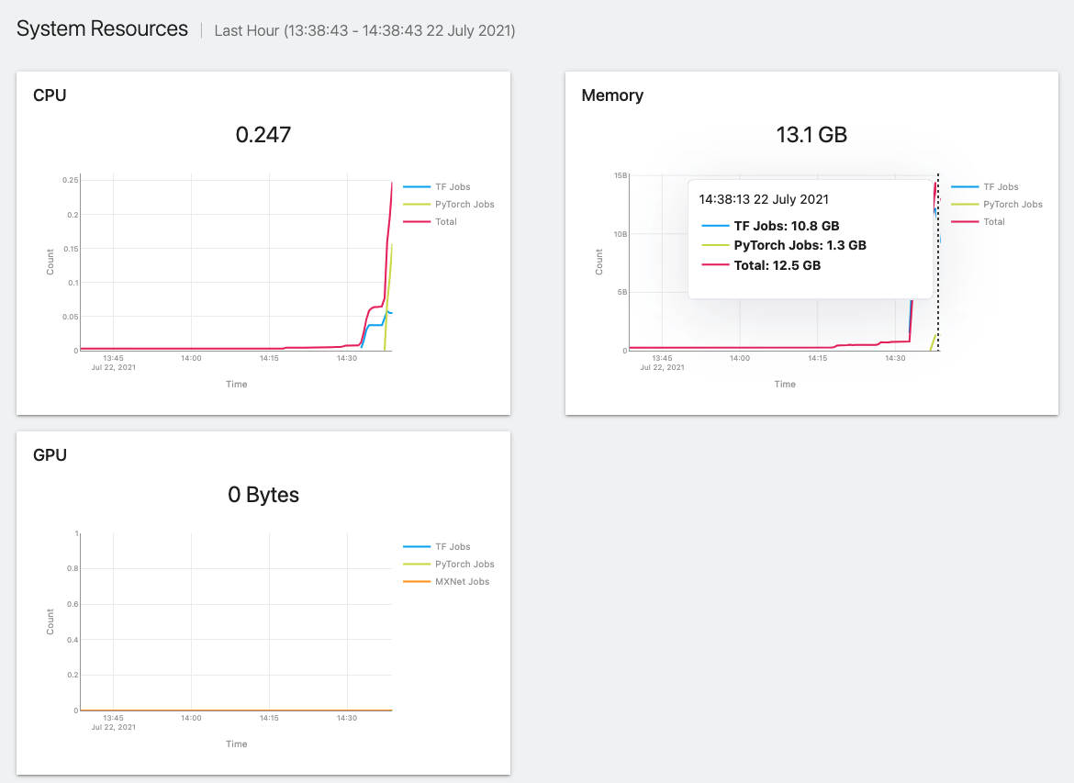
Task: Toggle Total series in CPU chart legend
Action: pyautogui.click(x=431, y=221)
